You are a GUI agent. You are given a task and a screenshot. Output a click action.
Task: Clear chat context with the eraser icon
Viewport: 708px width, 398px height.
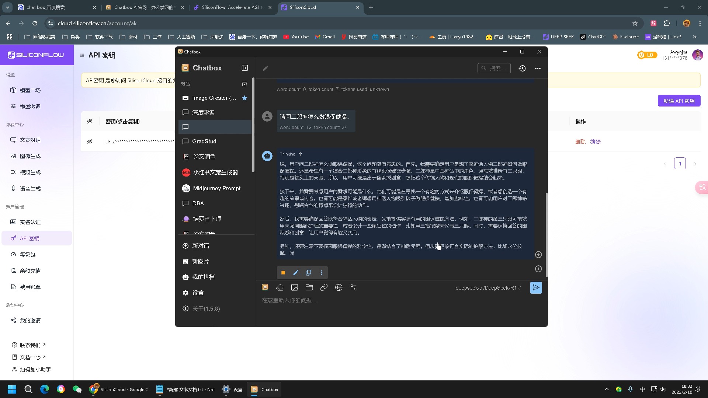tap(280, 287)
